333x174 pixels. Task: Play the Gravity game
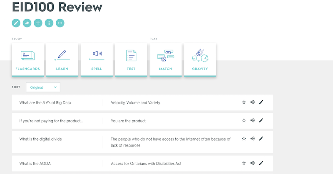[x=200, y=60]
